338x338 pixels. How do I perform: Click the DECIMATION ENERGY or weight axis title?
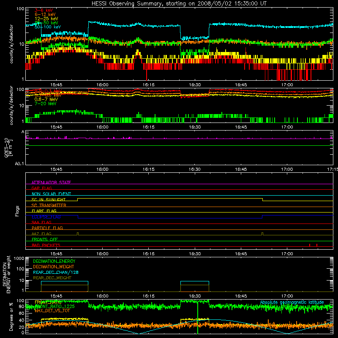(6, 274)
